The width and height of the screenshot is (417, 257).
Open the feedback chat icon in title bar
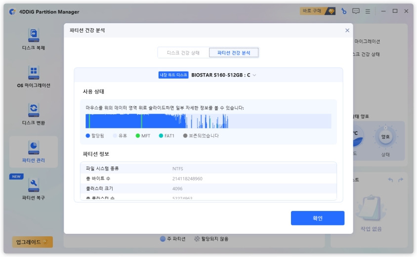pos(356,11)
